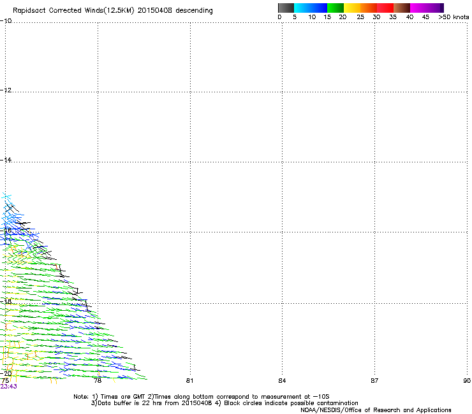
Task: Click the brown 35-40 knots color band
Action: [402, 8]
